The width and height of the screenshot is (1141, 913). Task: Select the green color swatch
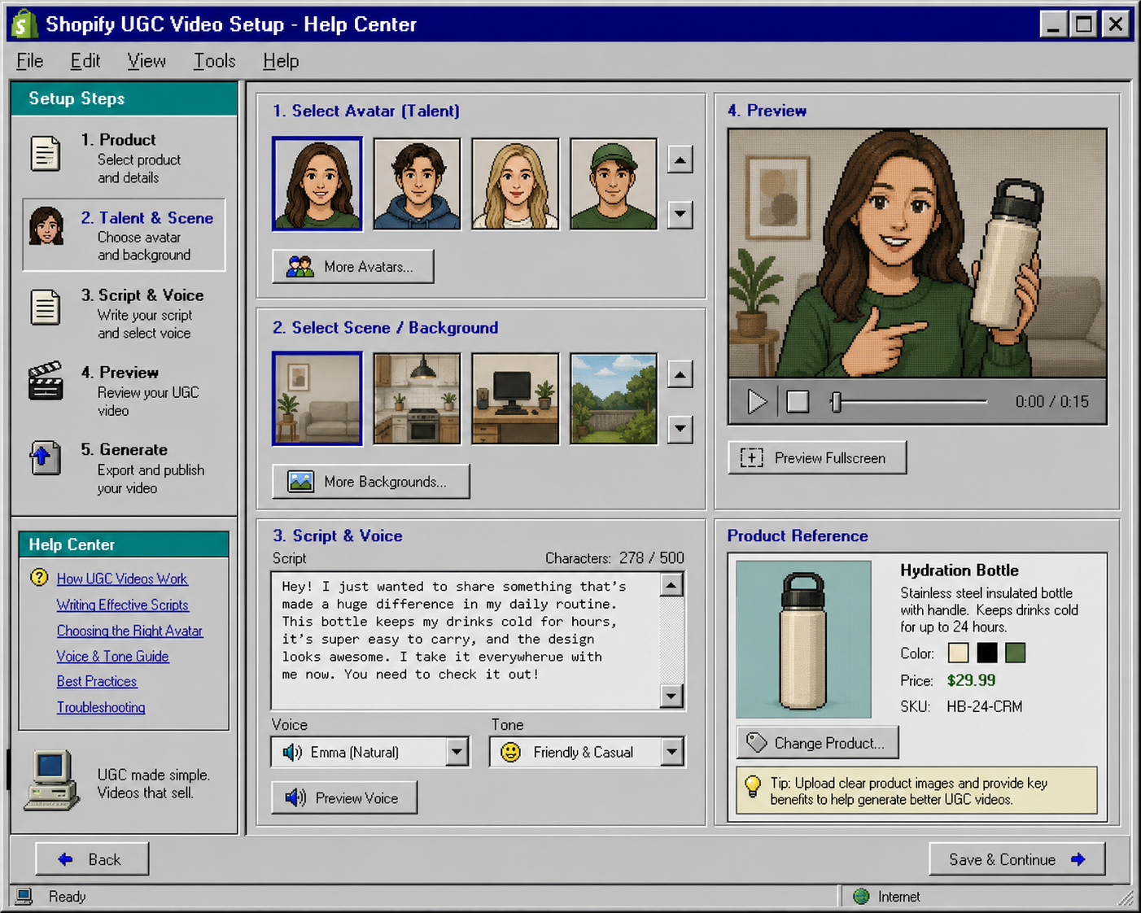[x=1015, y=653]
